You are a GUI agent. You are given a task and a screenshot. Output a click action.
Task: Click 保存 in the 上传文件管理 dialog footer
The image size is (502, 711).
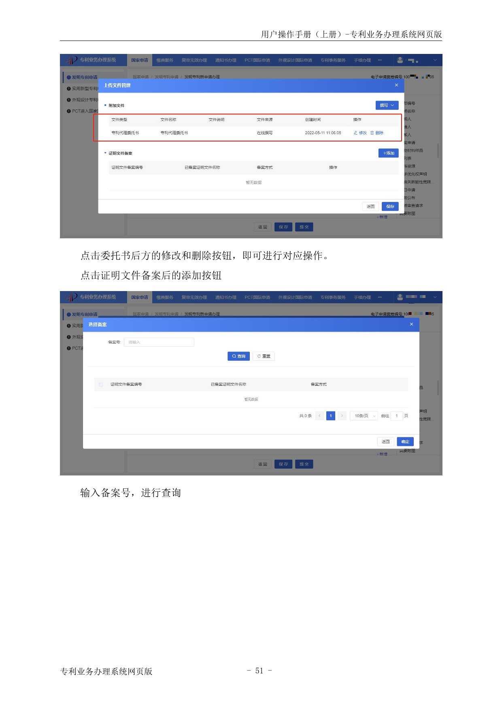tap(390, 207)
